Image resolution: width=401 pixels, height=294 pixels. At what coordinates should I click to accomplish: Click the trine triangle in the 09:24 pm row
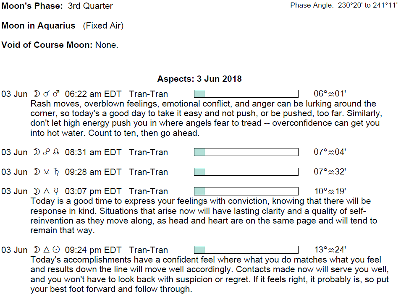click(x=47, y=250)
